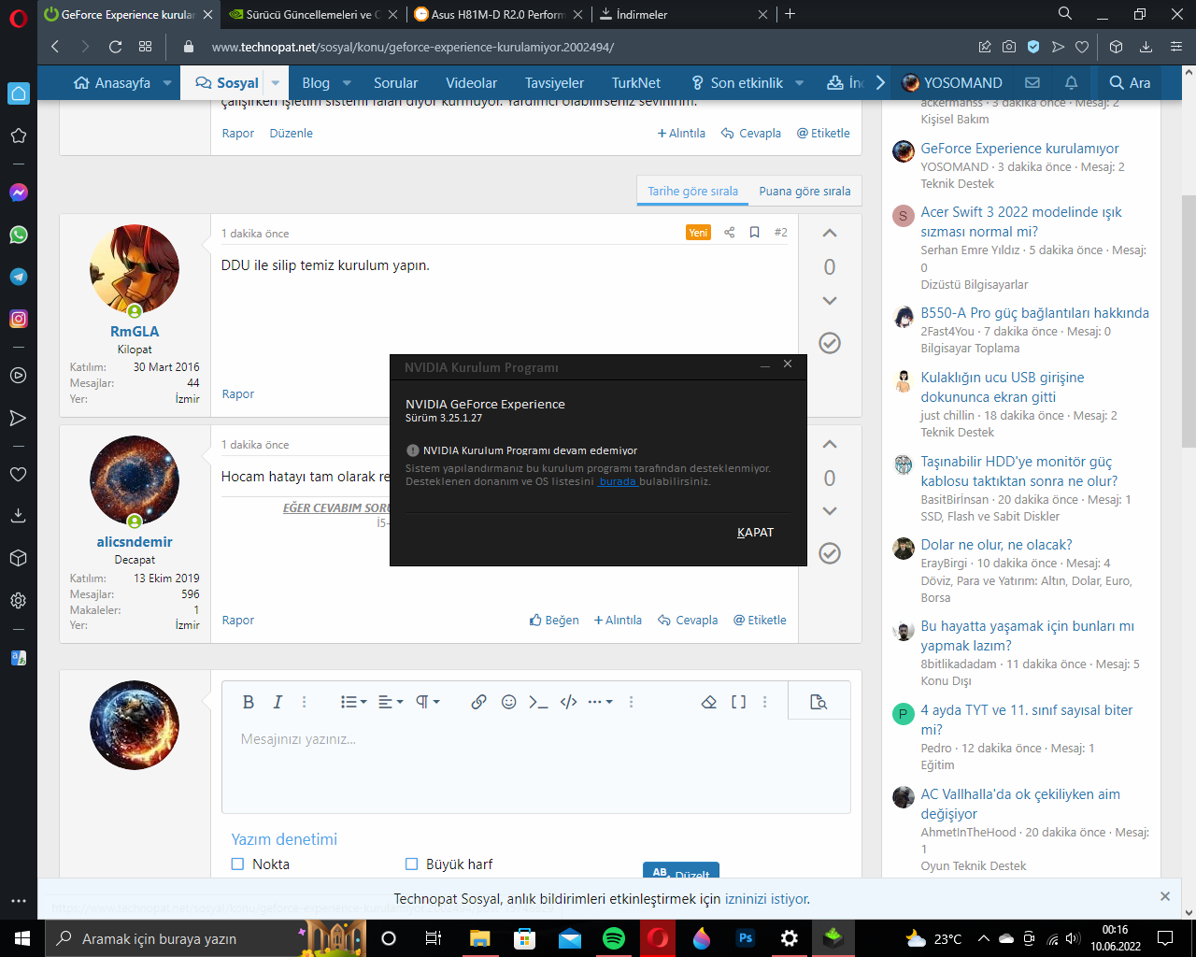Upvote RmGLA's reply
This screenshot has width=1196, height=957.
click(x=829, y=234)
